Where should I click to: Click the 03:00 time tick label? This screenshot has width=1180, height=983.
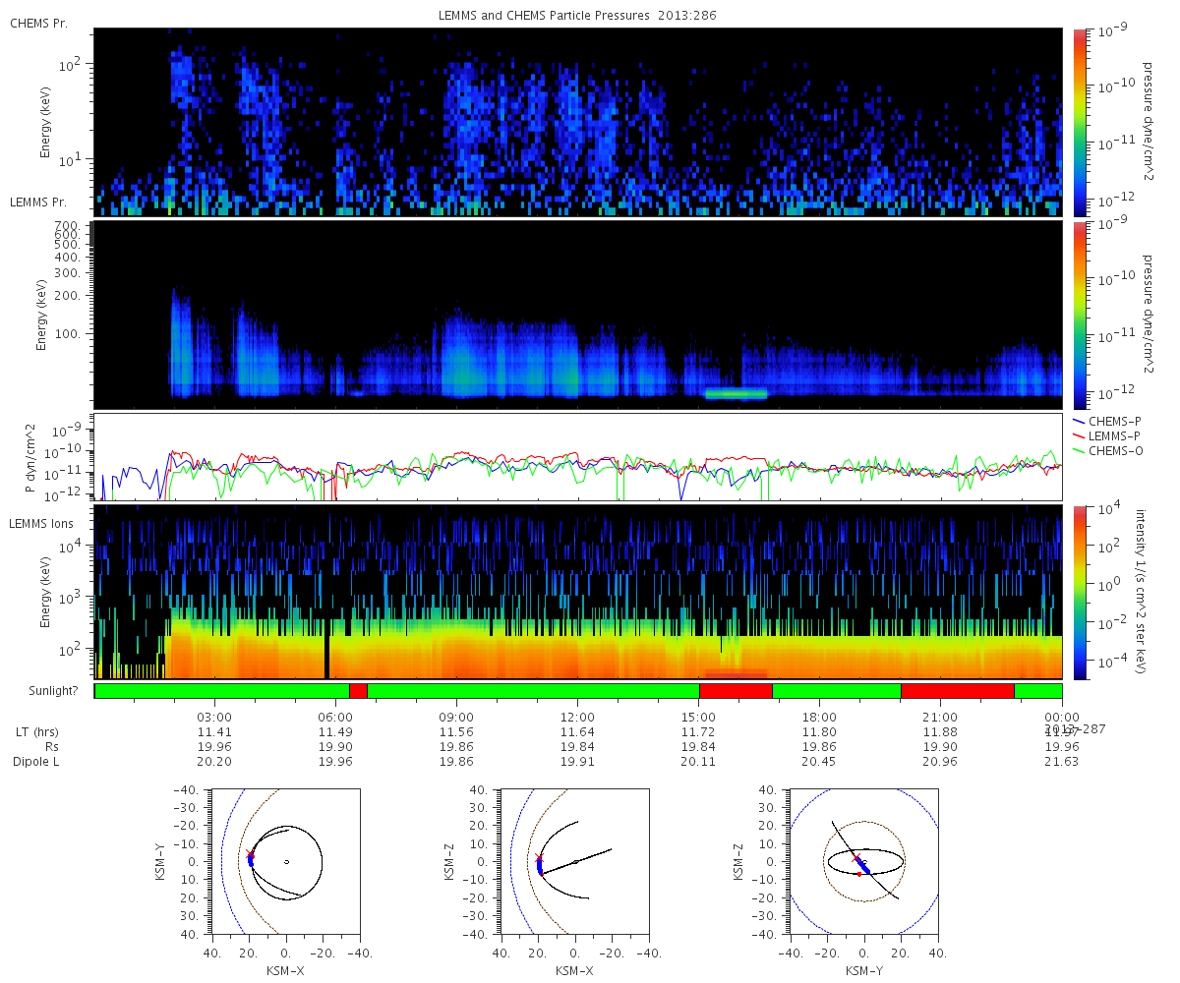214,717
